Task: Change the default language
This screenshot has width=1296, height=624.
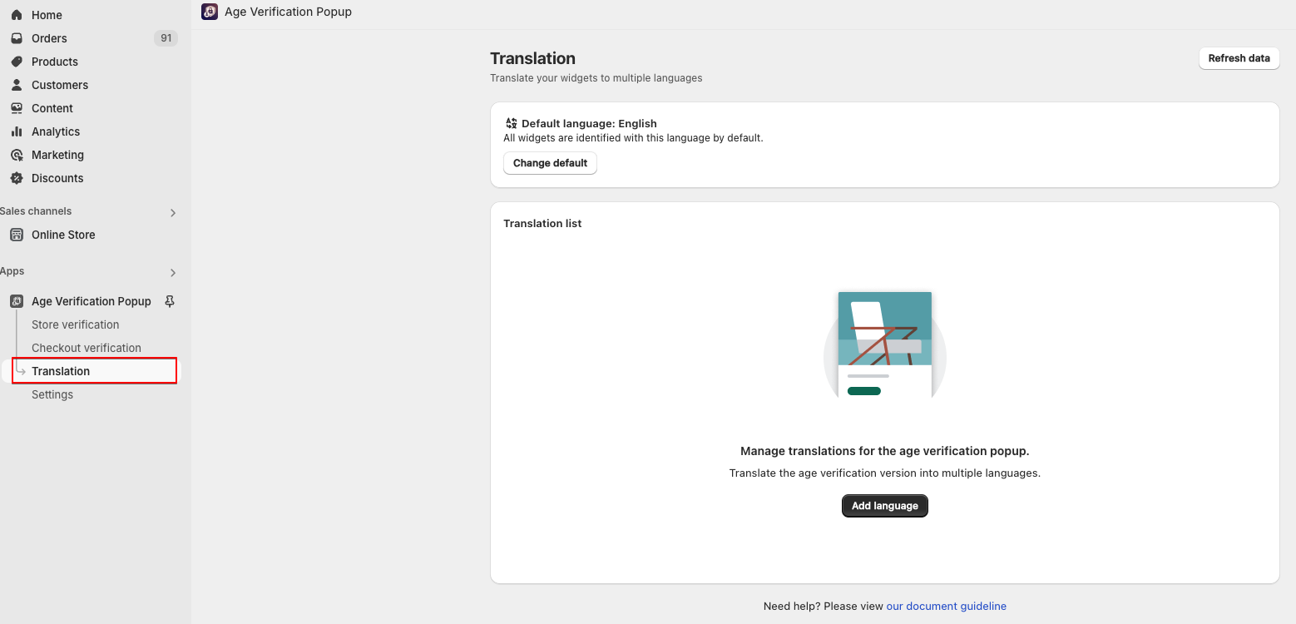Action: [x=550, y=163]
